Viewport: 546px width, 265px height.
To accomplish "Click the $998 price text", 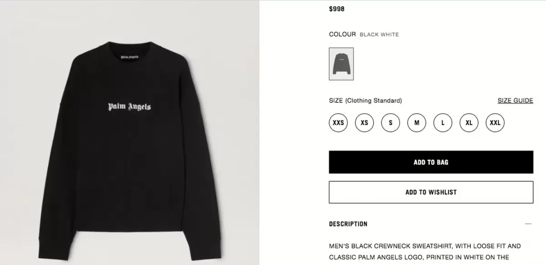I will click(337, 9).
